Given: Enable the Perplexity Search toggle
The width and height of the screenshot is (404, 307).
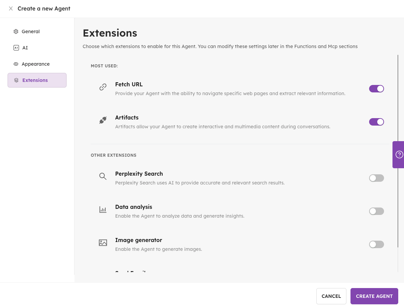Looking at the screenshot, I should coord(376,178).
